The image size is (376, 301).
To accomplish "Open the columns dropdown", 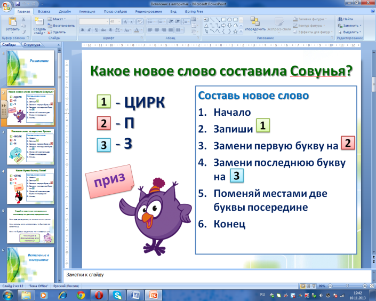I will pos(179,30).
